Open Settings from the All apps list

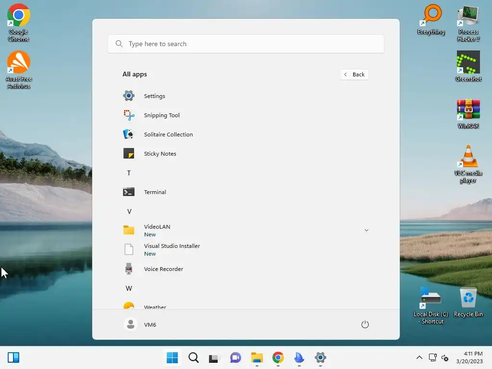246,96
